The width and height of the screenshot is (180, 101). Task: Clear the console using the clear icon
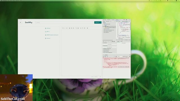coord(105,57)
